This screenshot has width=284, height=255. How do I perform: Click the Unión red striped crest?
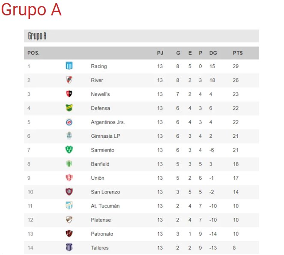coord(69,178)
